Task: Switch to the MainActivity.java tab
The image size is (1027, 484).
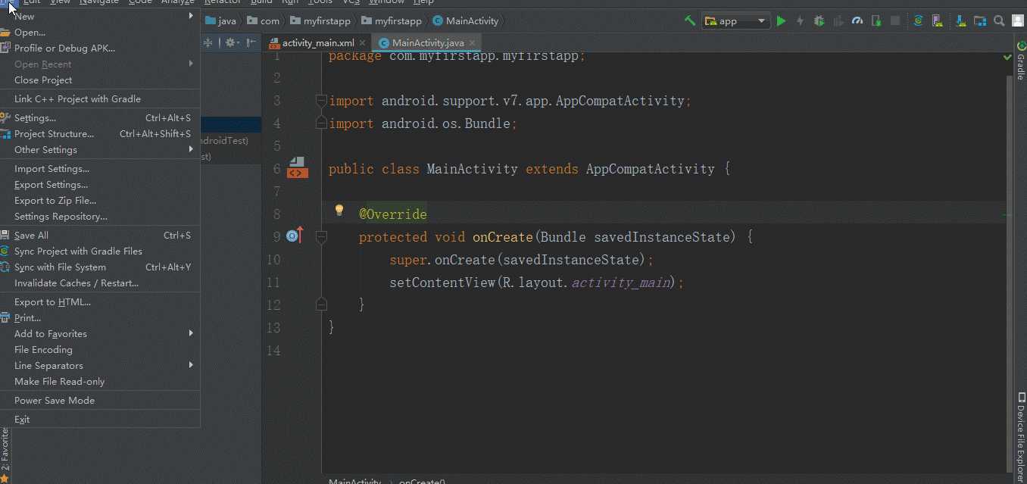Action: coord(428,43)
